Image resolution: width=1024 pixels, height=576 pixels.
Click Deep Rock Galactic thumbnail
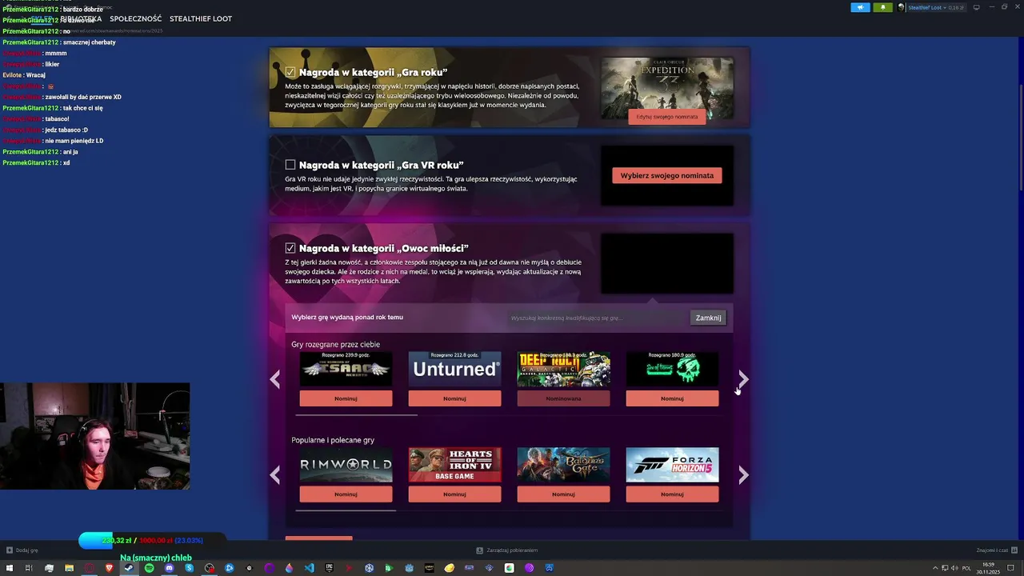tap(563, 369)
